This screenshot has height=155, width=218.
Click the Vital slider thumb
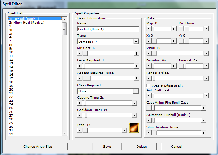coord(154,53)
